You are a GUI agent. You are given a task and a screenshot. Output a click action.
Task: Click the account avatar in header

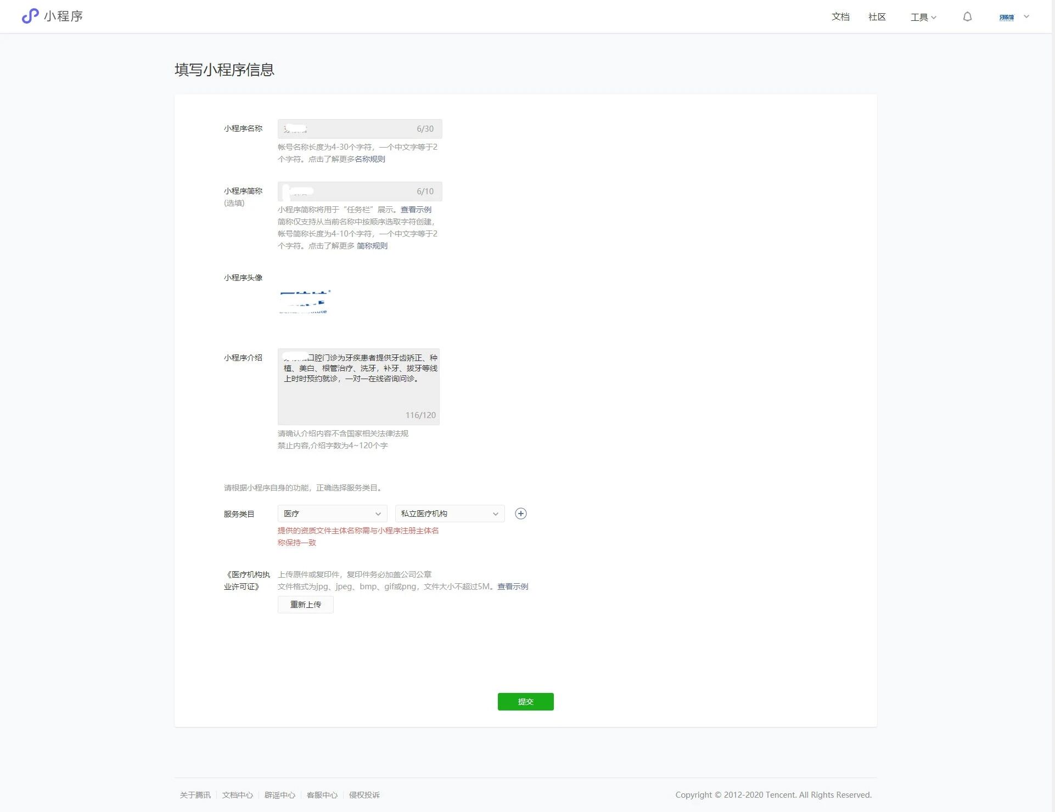tap(1006, 17)
